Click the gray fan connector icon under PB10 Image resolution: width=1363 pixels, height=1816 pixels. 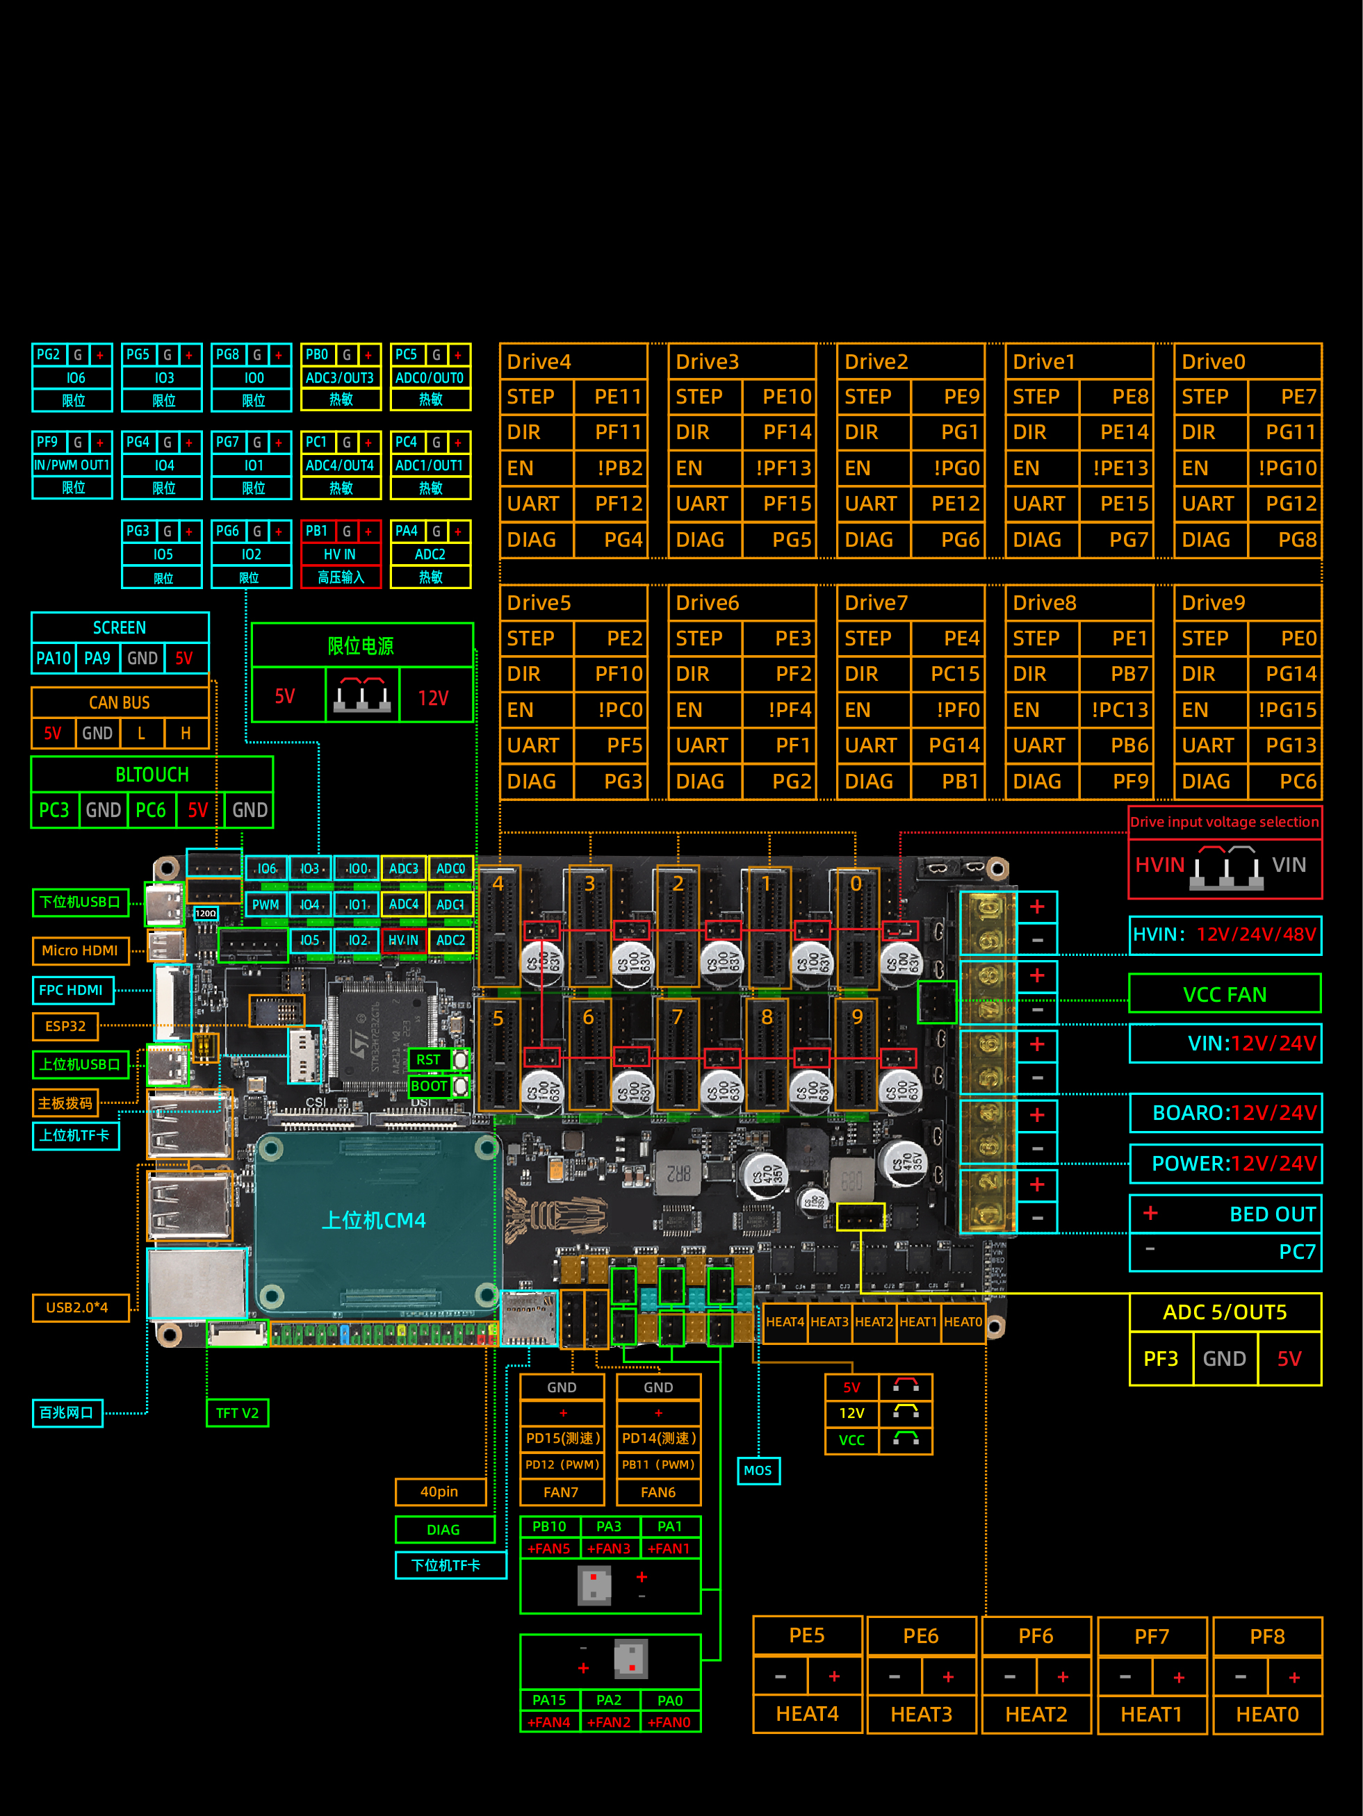point(595,1585)
